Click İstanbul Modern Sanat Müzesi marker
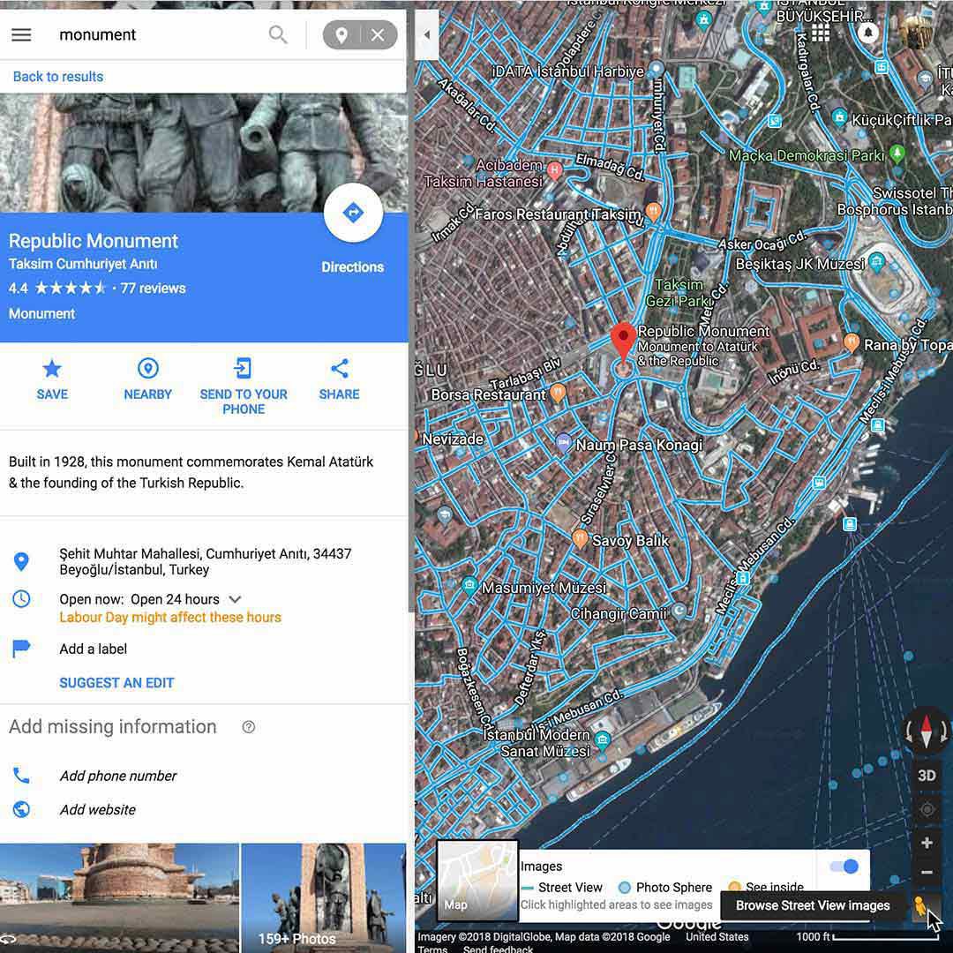The image size is (953, 953). 603,739
